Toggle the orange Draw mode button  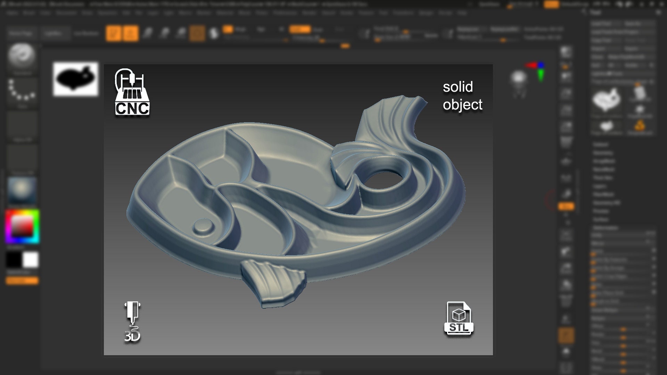(131, 33)
